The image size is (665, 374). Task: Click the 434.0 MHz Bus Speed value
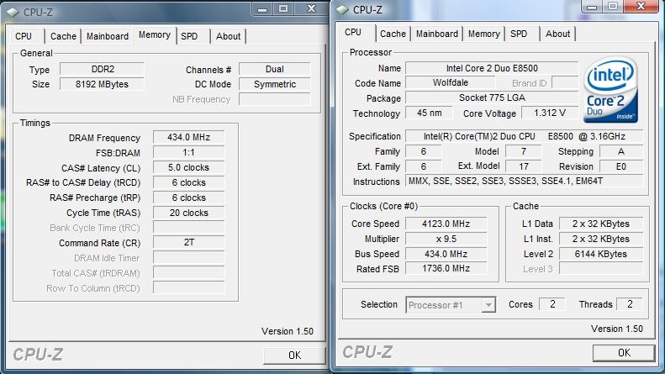coord(446,254)
